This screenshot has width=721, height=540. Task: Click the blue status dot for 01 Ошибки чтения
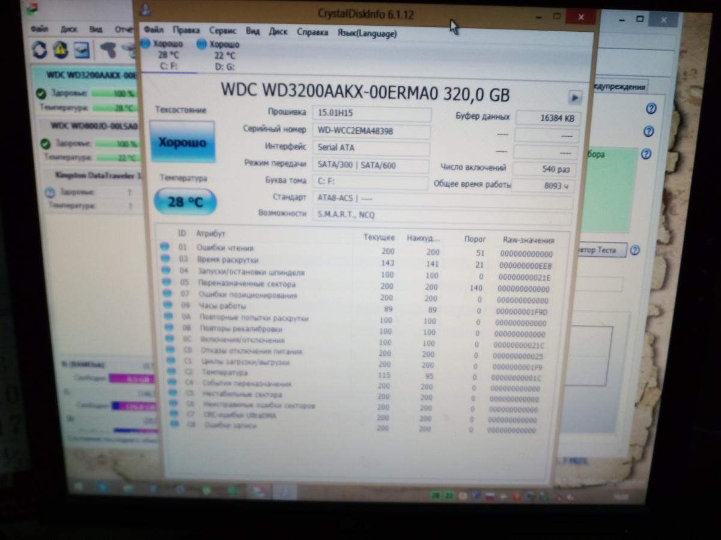point(164,245)
